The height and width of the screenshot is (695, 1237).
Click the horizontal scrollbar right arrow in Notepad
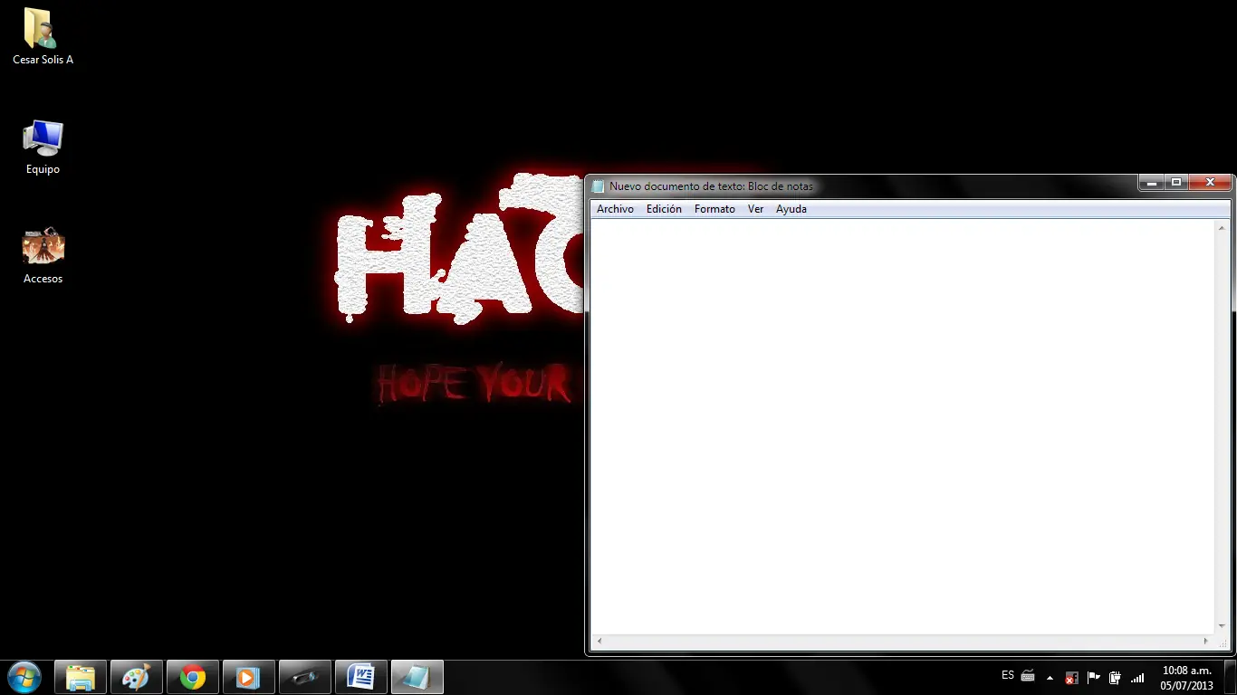1207,641
